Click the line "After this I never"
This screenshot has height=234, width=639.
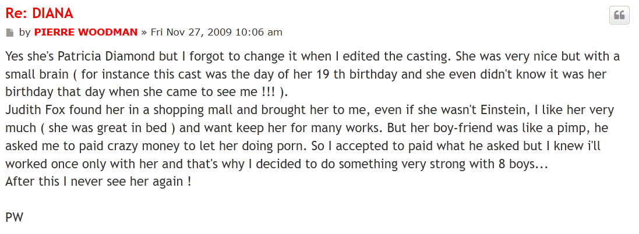pyautogui.click(x=55, y=181)
